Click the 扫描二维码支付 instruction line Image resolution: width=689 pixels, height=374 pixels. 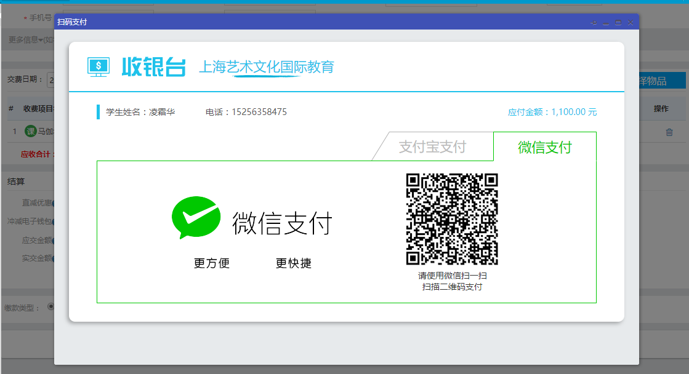452,287
